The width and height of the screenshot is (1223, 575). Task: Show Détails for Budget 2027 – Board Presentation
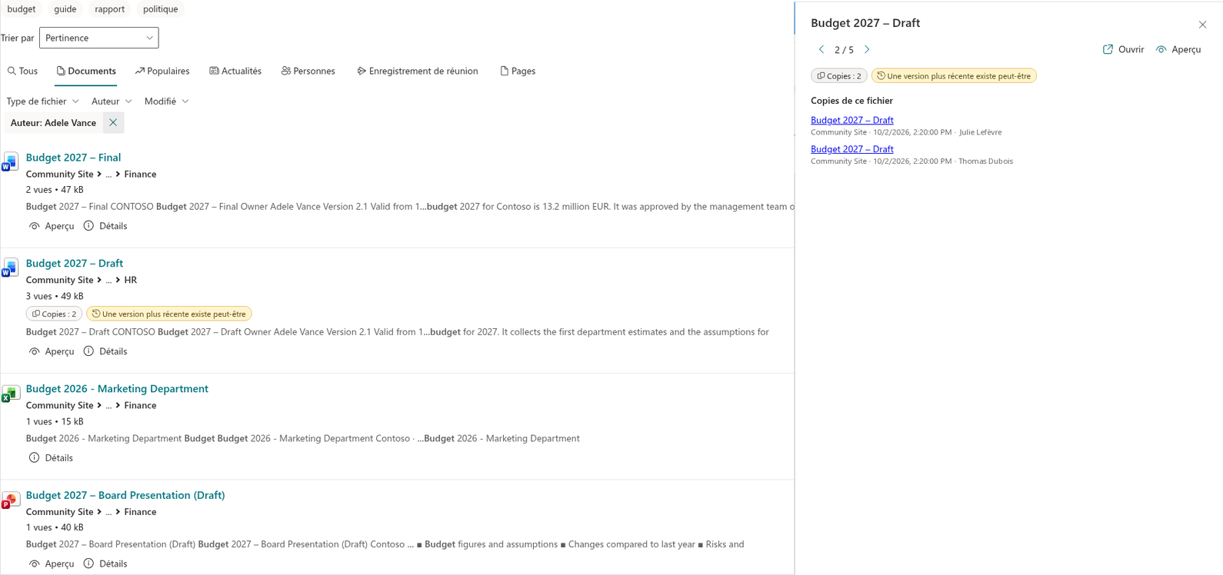105,563
